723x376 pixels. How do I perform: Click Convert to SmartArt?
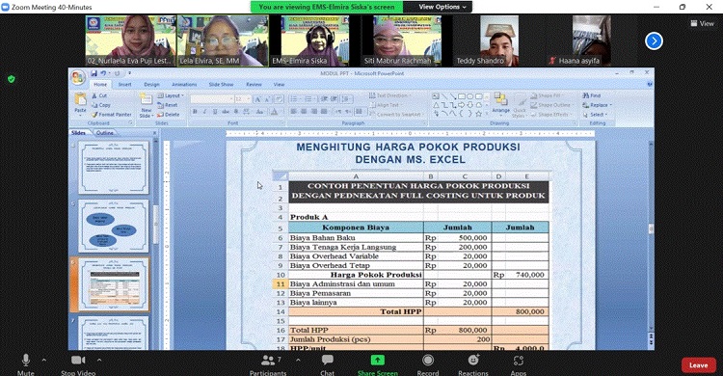coord(397,114)
